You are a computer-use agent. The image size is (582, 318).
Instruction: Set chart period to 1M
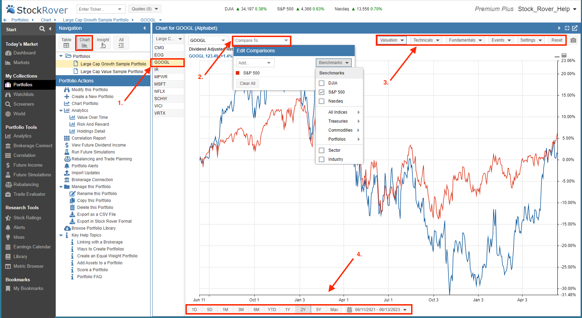225,310
